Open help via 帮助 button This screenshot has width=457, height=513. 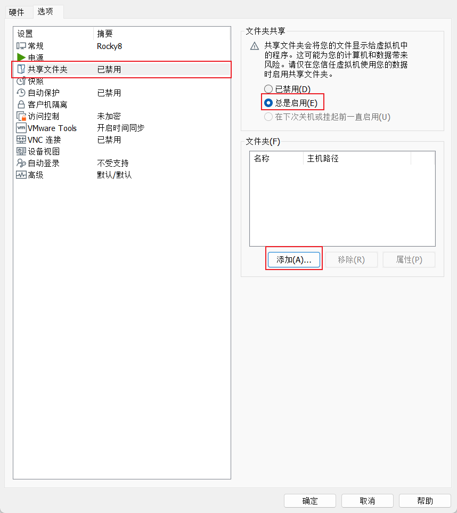[x=425, y=501]
